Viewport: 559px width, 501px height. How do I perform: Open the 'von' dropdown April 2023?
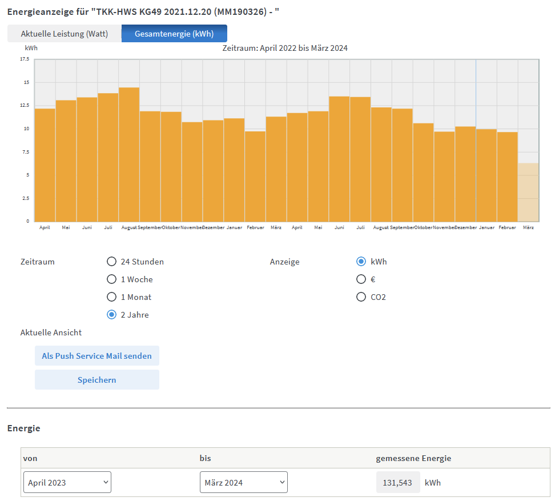[67, 482]
